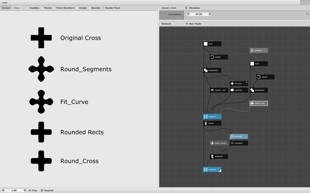Select the rotate1 node icon
Image resolution: width=310 pixels, height=193 pixels.
pos(212,57)
